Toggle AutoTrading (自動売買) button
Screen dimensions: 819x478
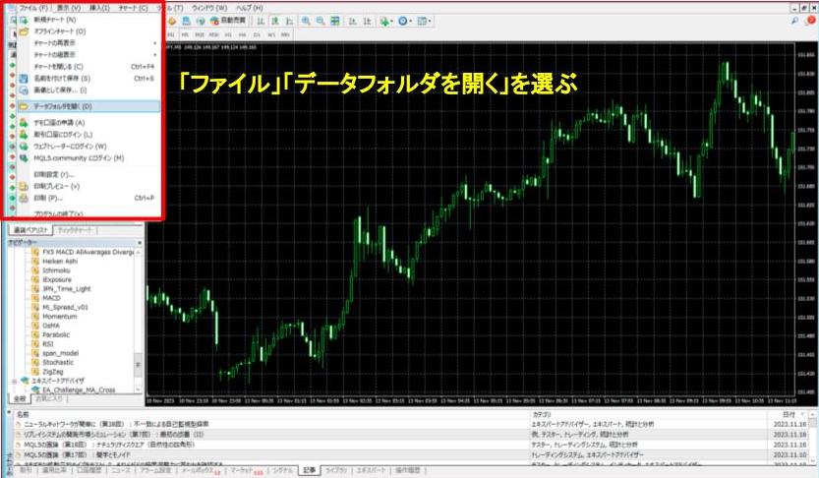click(228, 21)
